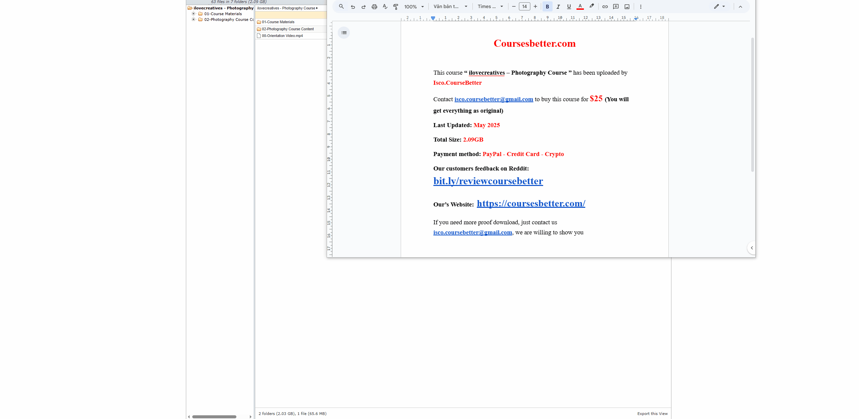Toggle italic formatting button
This screenshot has width=859, height=419.
[x=558, y=6]
